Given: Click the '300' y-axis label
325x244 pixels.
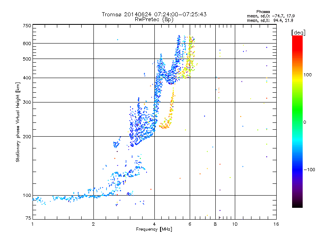Looking at the screenshot, I should pyautogui.click(x=27, y=102).
